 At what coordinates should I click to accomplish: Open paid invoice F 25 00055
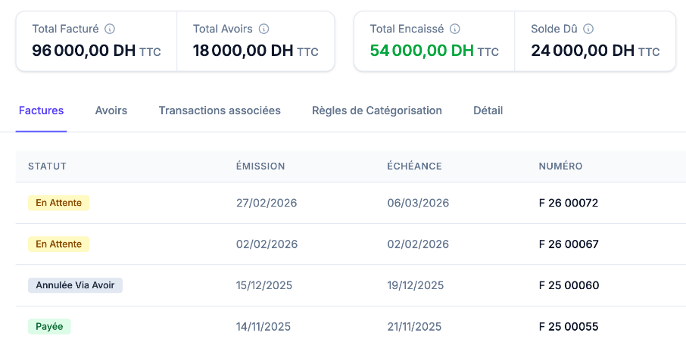[x=569, y=327]
